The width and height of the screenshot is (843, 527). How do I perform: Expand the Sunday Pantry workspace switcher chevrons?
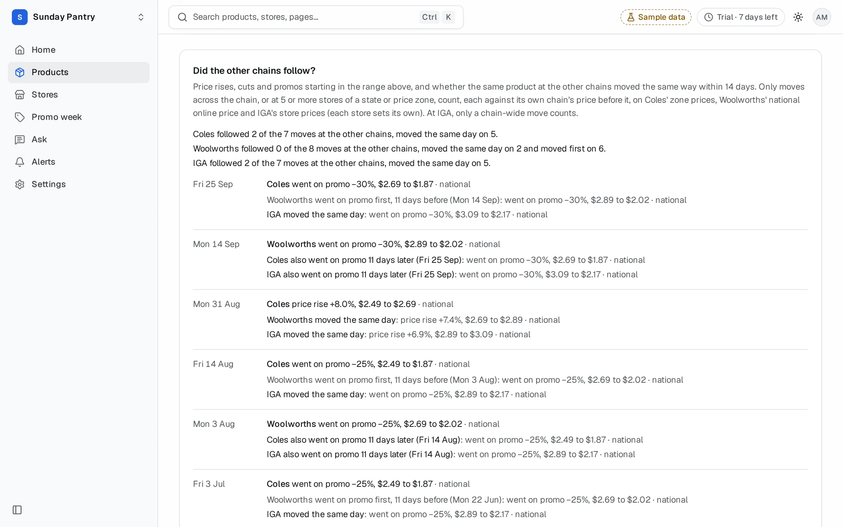(x=141, y=17)
